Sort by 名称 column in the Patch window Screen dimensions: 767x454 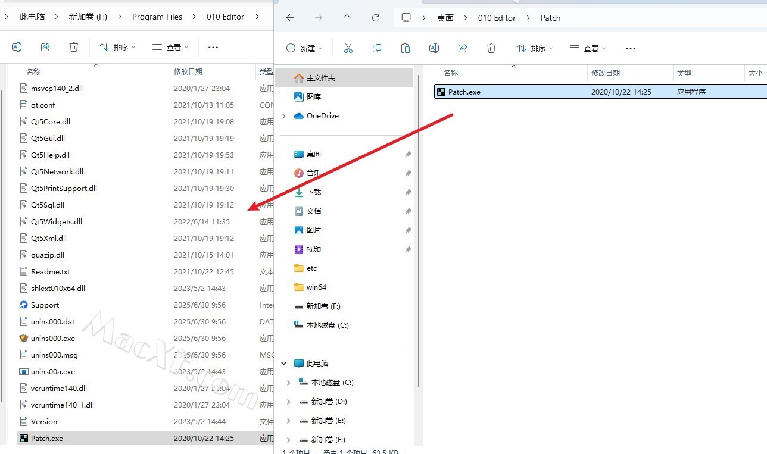click(451, 73)
